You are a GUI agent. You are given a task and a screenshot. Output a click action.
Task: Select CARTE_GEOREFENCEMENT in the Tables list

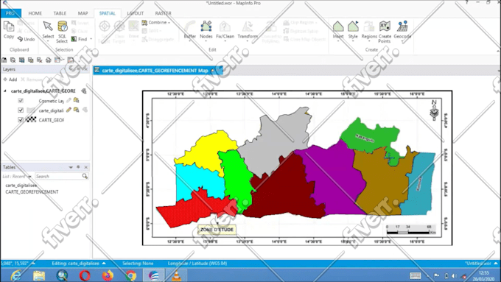coord(32,192)
